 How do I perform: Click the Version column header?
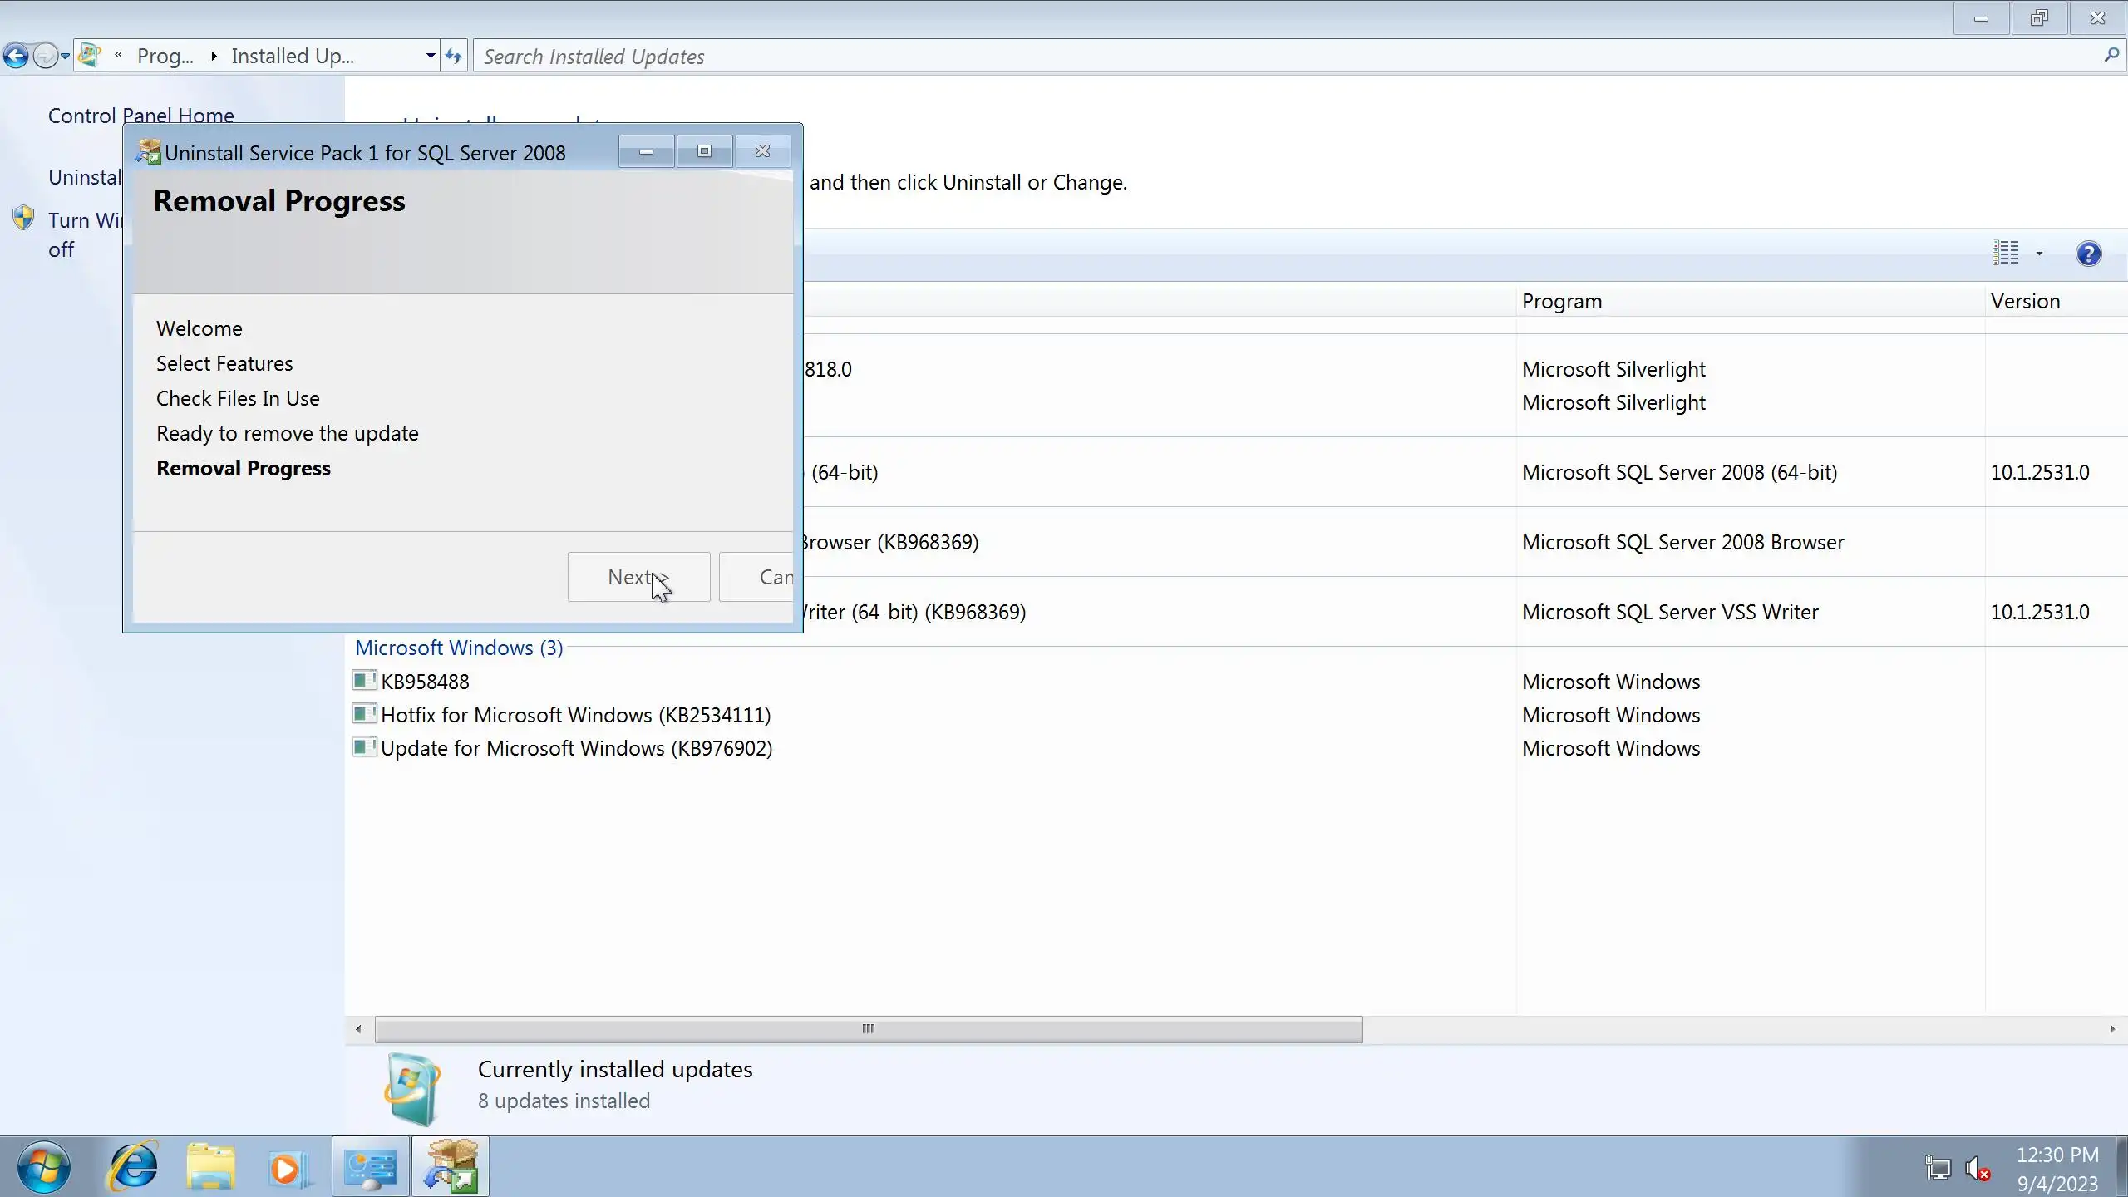pyautogui.click(x=2025, y=301)
